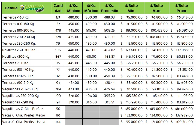Select quantity 479 for Terneros 180-200 Kg.
This screenshot has height=126, width=196.
tap(58, 30)
